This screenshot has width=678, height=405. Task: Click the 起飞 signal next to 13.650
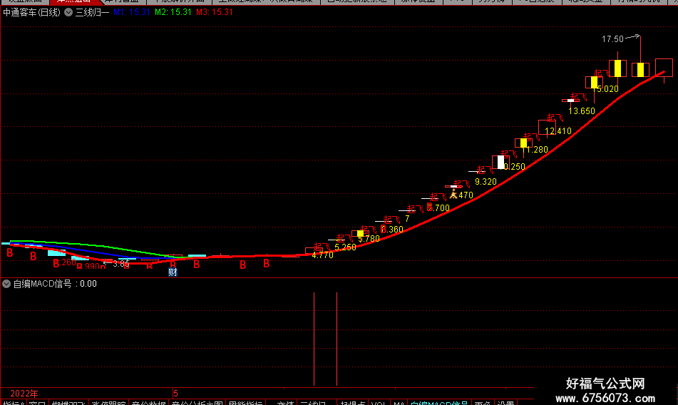[578, 97]
